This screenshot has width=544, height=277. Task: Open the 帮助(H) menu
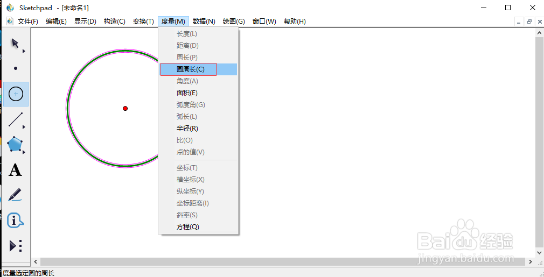pos(295,22)
